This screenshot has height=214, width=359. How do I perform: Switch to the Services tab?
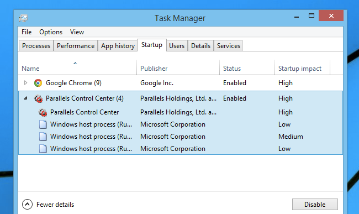pyautogui.click(x=229, y=46)
